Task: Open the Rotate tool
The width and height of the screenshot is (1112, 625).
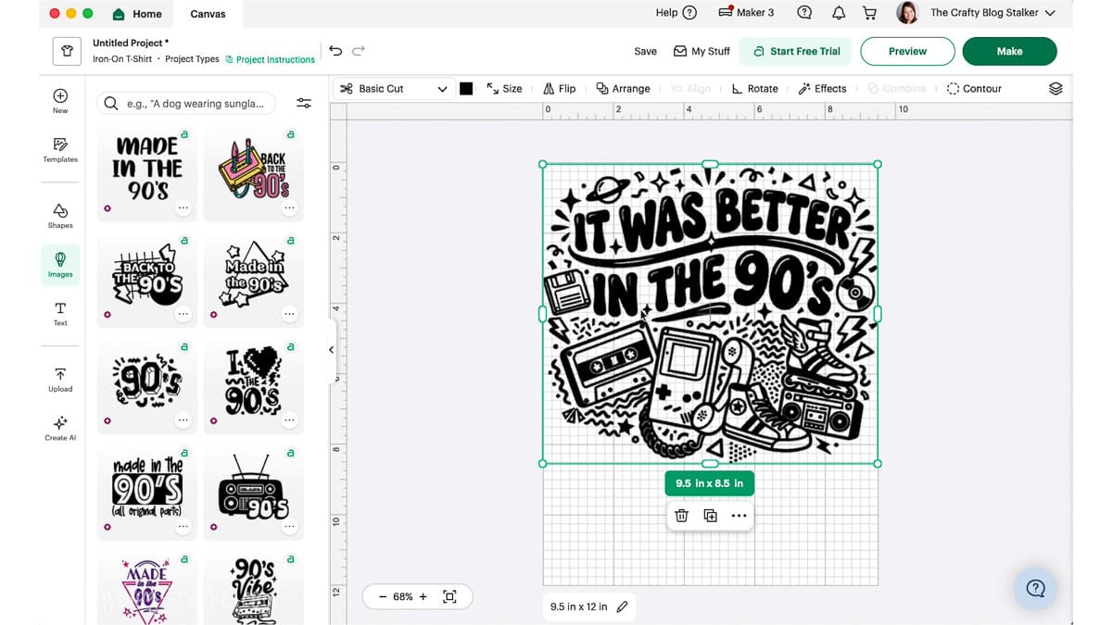Action: click(x=754, y=89)
